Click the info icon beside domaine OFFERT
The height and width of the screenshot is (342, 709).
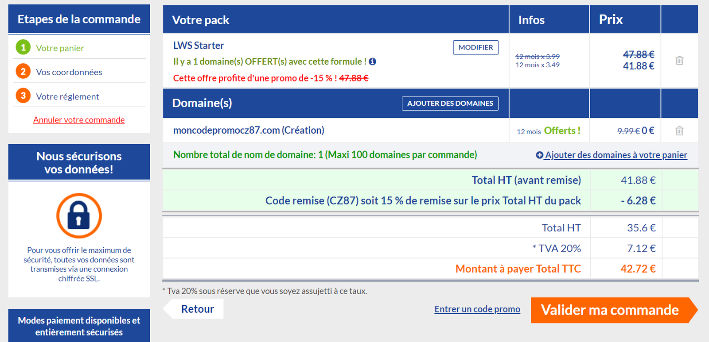[x=373, y=61]
